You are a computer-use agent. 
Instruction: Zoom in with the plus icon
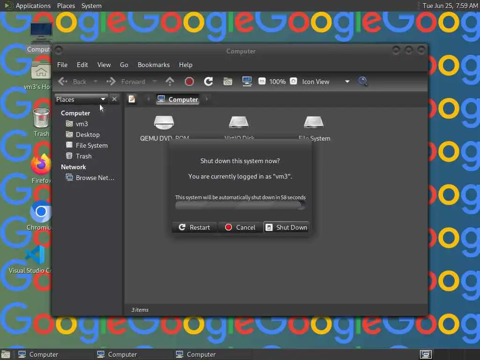pyautogui.click(x=293, y=81)
